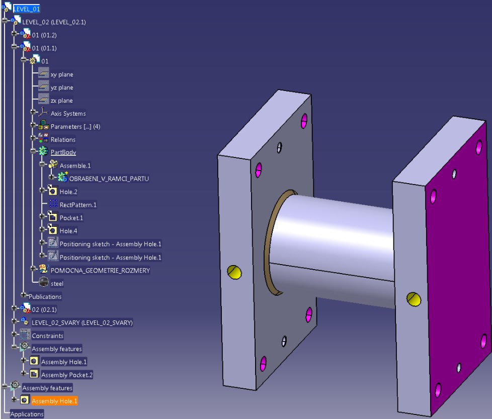
Task: Click the LEVEL_01 root product icon
Action: pyautogui.click(x=7, y=8)
